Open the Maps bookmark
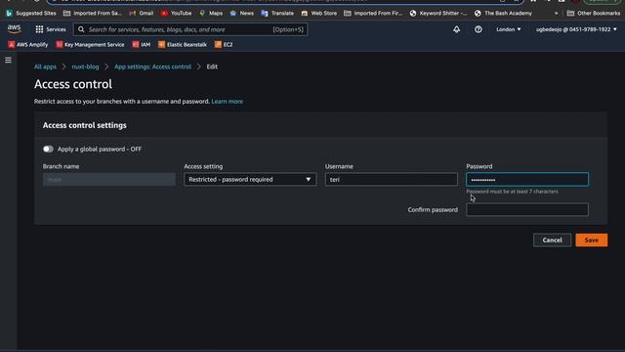625x352 pixels. 211,13
